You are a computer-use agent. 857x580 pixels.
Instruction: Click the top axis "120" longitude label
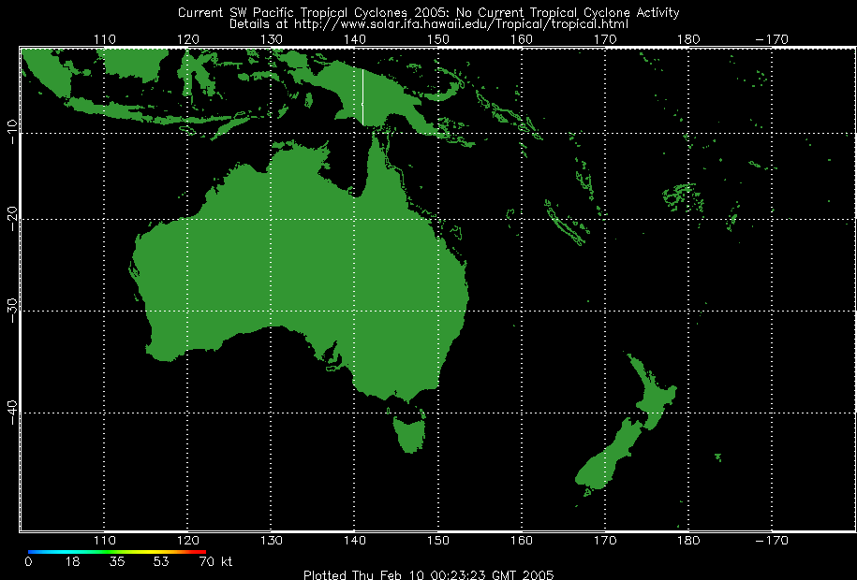click(x=188, y=39)
